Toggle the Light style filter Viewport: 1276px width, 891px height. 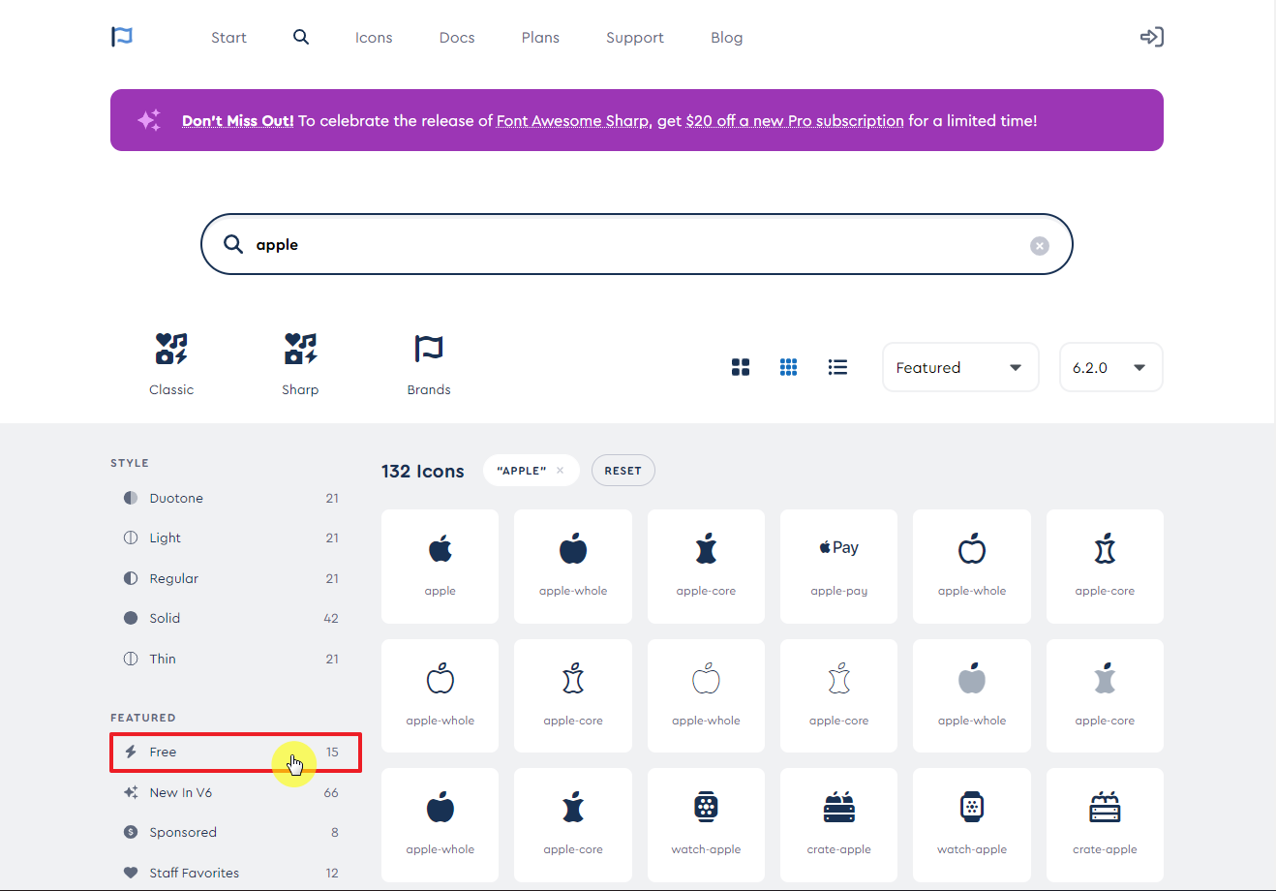(230, 538)
